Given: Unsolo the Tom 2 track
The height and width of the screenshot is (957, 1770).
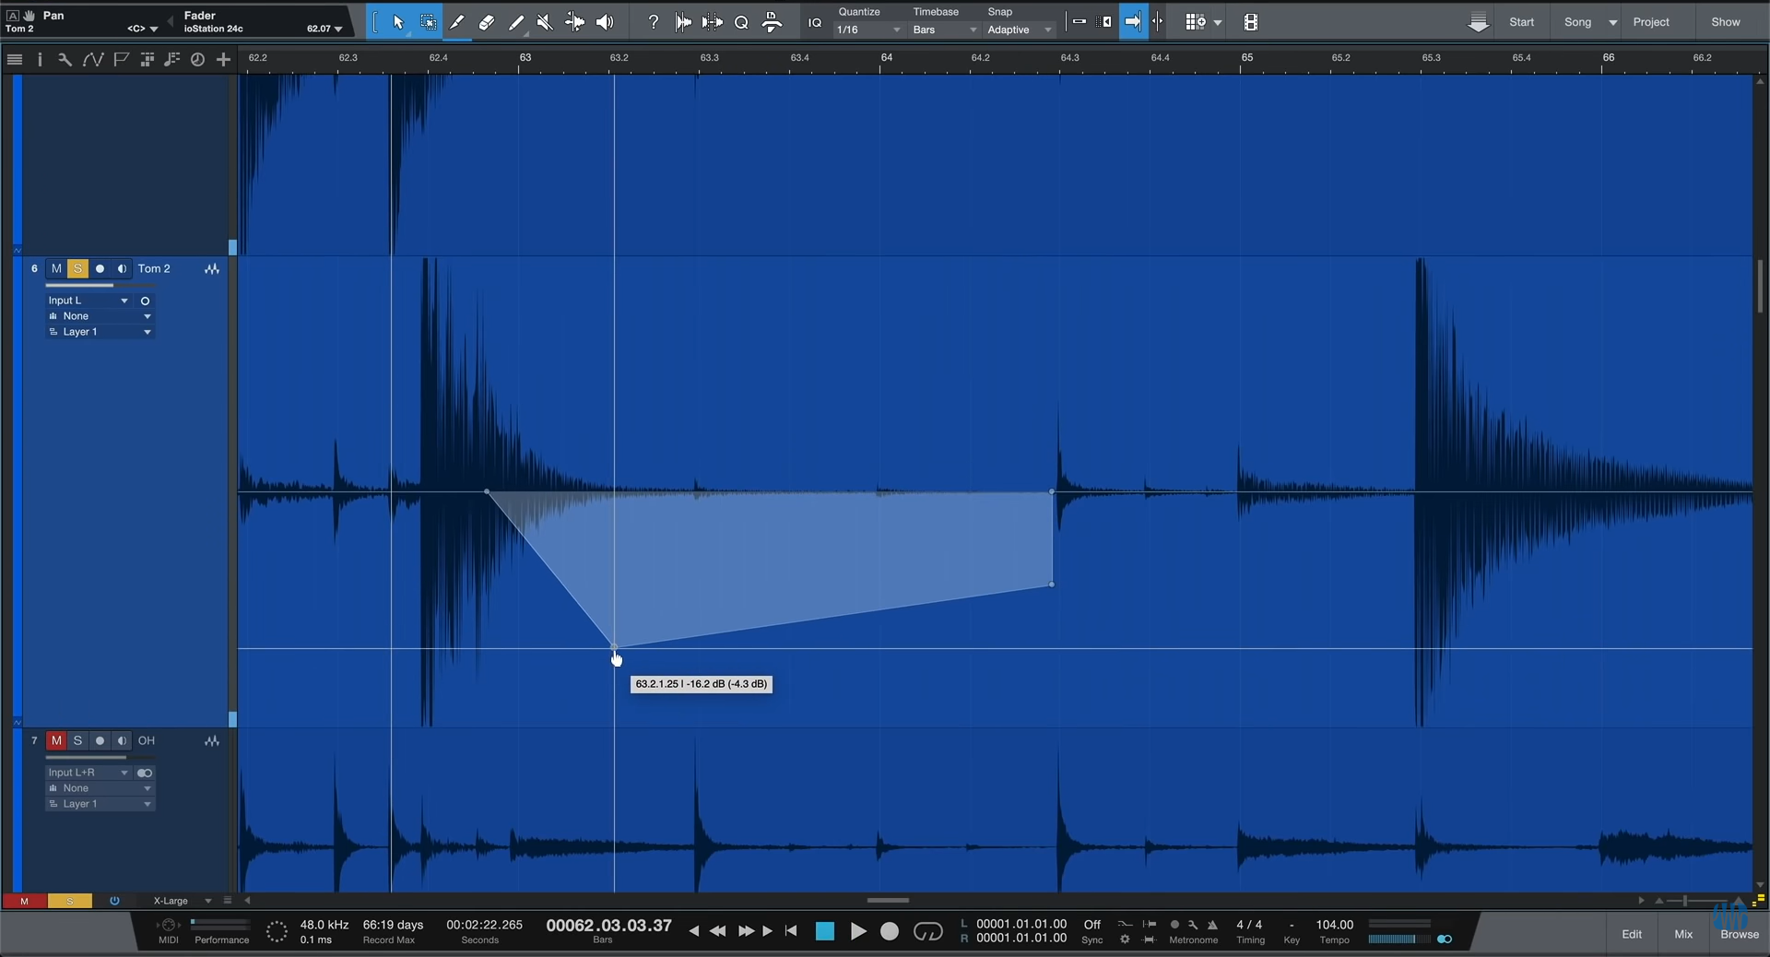Looking at the screenshot, I should click(x=77, y=268).
